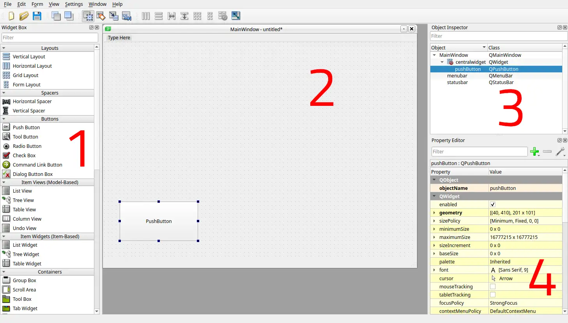The width and height of the screenshot is (568, 323).
Task: Click the New Form toolbar icon
Action: pyautogui.click(x=11, y=16)
